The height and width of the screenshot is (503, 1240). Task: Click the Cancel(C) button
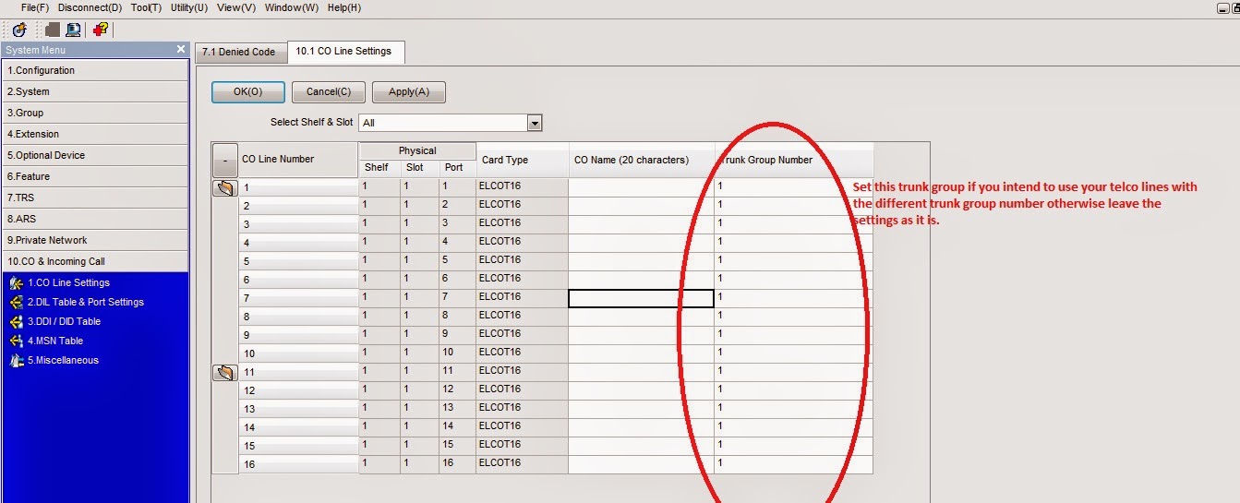[329, 92]
